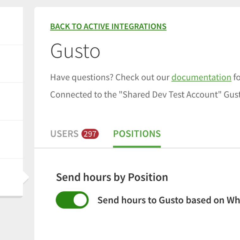This screenshot has height=240, width=240.
Task: Click the Gusto page heading
Action: [x=75, y=51]
